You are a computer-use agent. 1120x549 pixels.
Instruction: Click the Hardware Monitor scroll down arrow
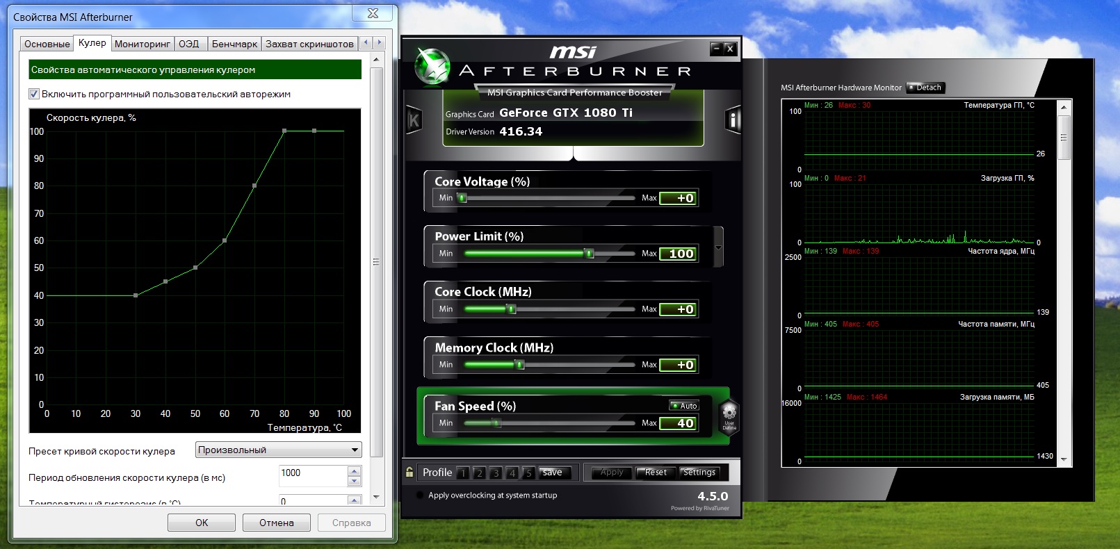pos(1063,459)
